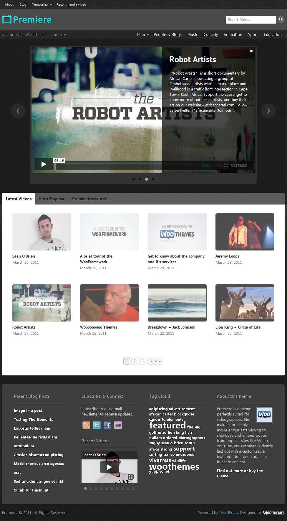Open the Sean O'Brien video thumbnail
Viewport: 287px width, 521px height.
click(x=42, y=232)
